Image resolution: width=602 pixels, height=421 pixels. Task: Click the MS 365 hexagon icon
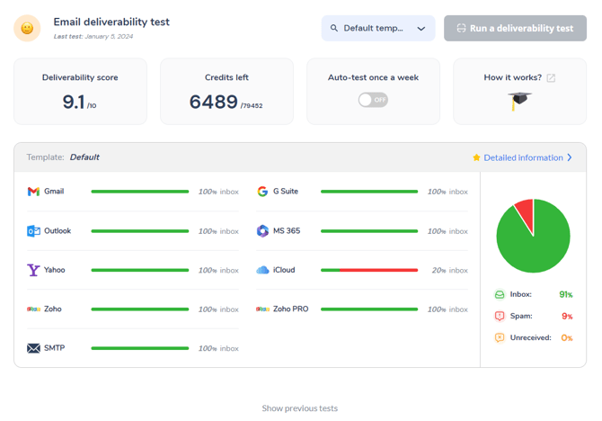(262, 231)
